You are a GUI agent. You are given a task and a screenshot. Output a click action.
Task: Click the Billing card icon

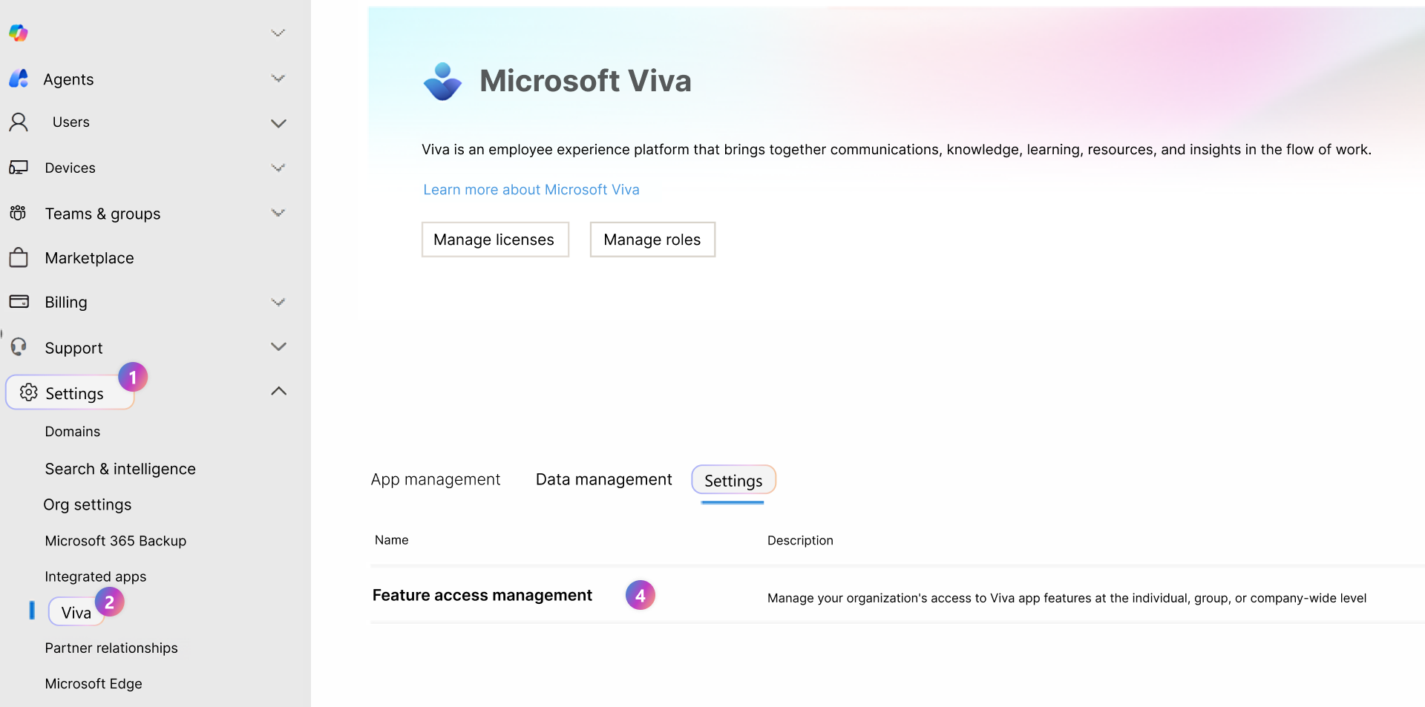tap(19, 301)
